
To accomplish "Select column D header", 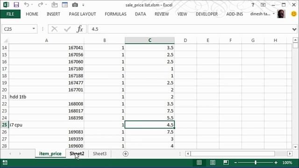I will [x=185, y=41].
